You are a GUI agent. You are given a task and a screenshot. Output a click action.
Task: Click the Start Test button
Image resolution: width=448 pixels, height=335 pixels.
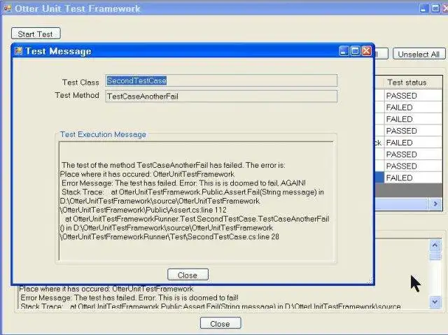pos(36,34)
